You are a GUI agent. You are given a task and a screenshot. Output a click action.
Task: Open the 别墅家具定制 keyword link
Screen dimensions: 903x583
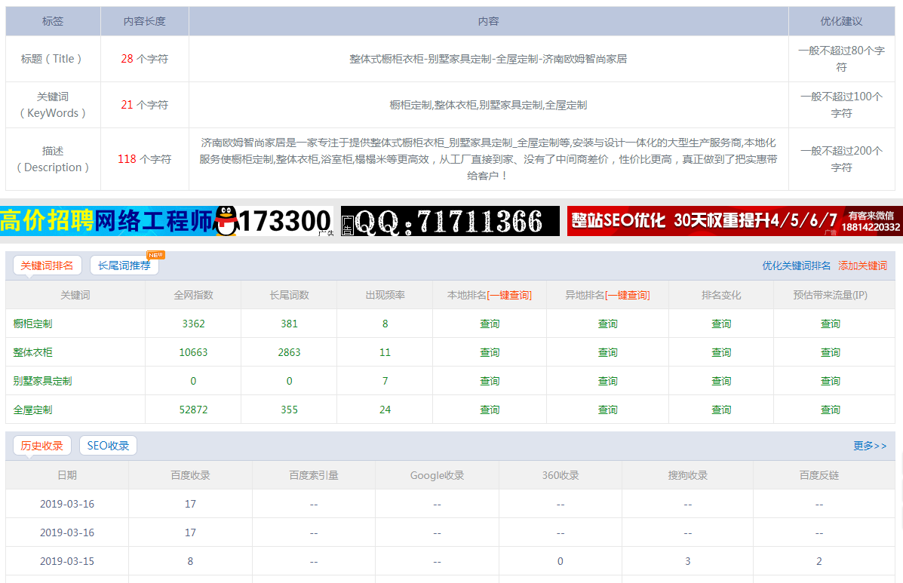(43, 381)
